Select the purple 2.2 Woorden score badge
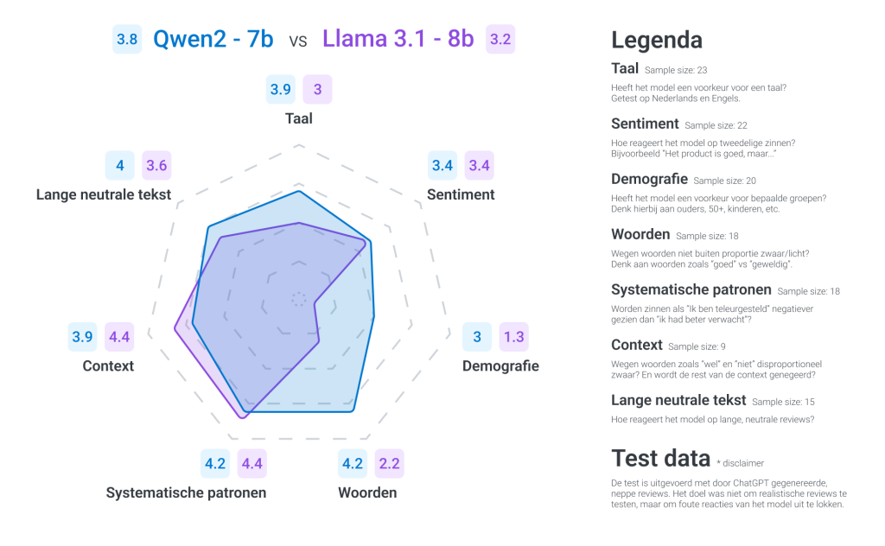Screen dimensions: 885x546 [389, 464]
